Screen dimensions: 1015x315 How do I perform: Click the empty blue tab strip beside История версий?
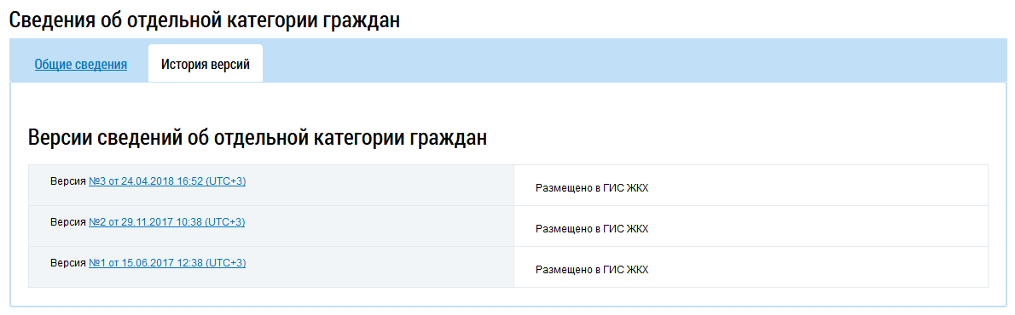click(635, 61)
